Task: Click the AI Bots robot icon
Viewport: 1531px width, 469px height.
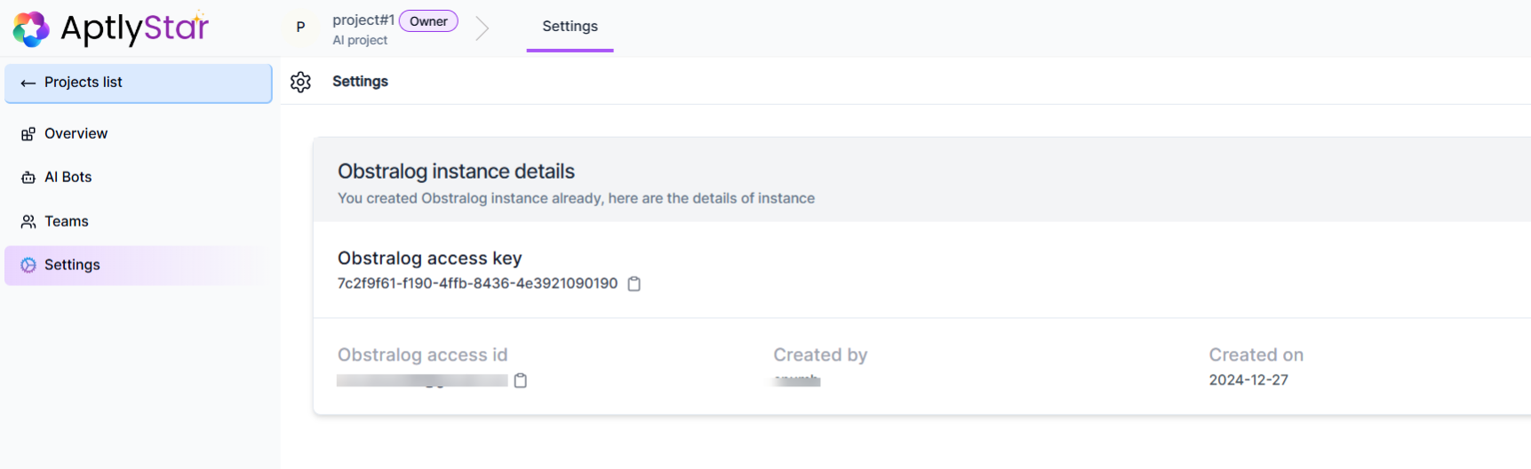Action: [x=28, y=178]
